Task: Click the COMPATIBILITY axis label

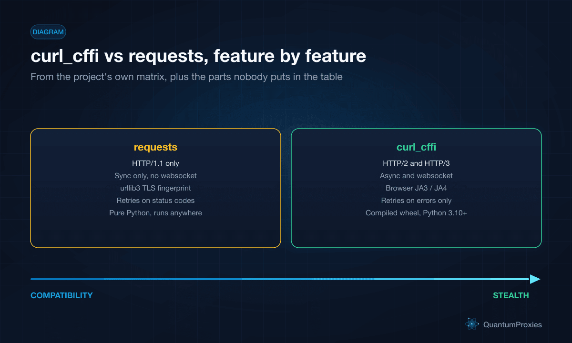Action: point(61,295)
